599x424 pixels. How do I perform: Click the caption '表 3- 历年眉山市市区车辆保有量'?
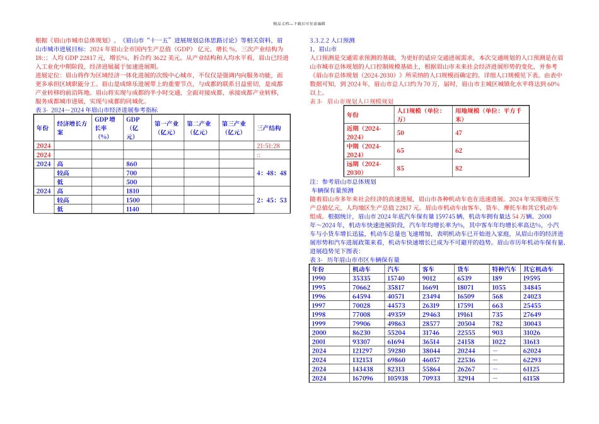pos(354,259)
